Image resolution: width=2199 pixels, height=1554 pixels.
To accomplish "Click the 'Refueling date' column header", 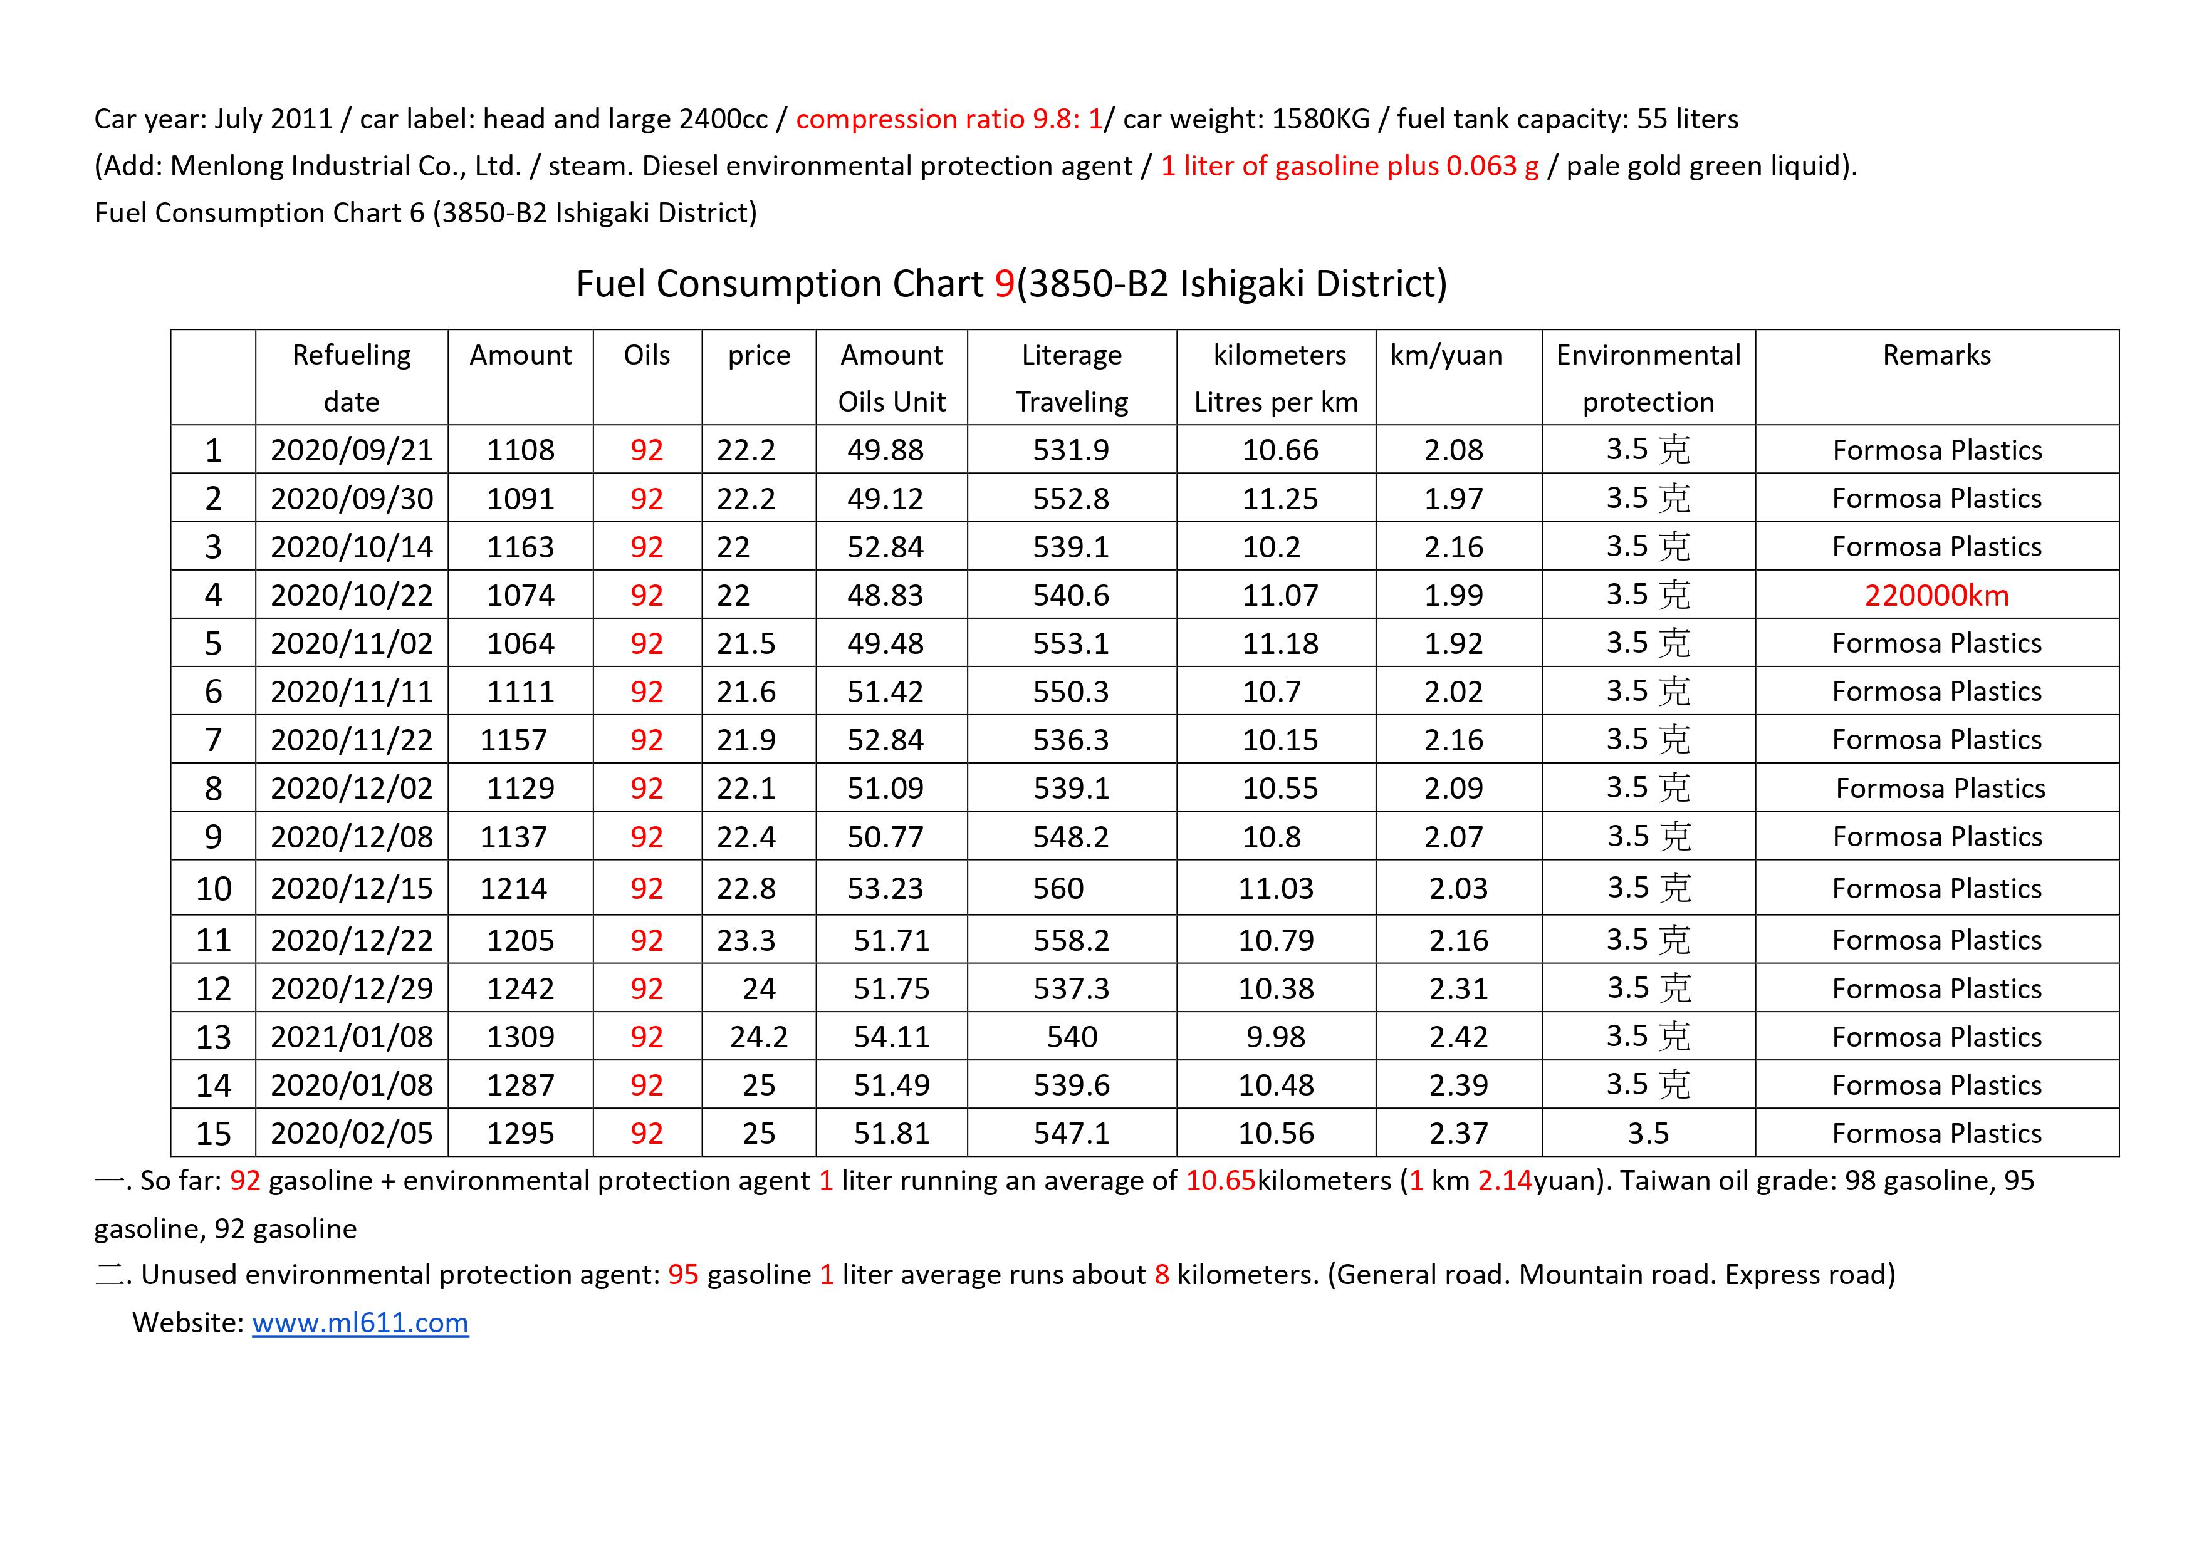I will tap(352, 378).
